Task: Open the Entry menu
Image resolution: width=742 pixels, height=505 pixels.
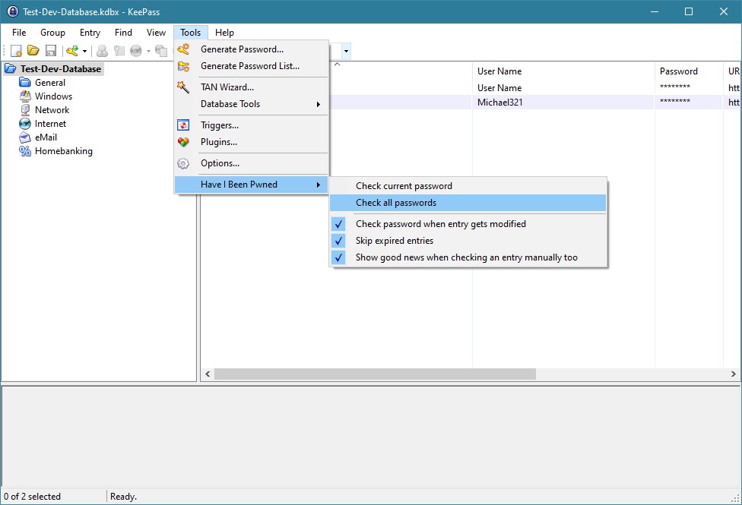Action: coord(90,32)
